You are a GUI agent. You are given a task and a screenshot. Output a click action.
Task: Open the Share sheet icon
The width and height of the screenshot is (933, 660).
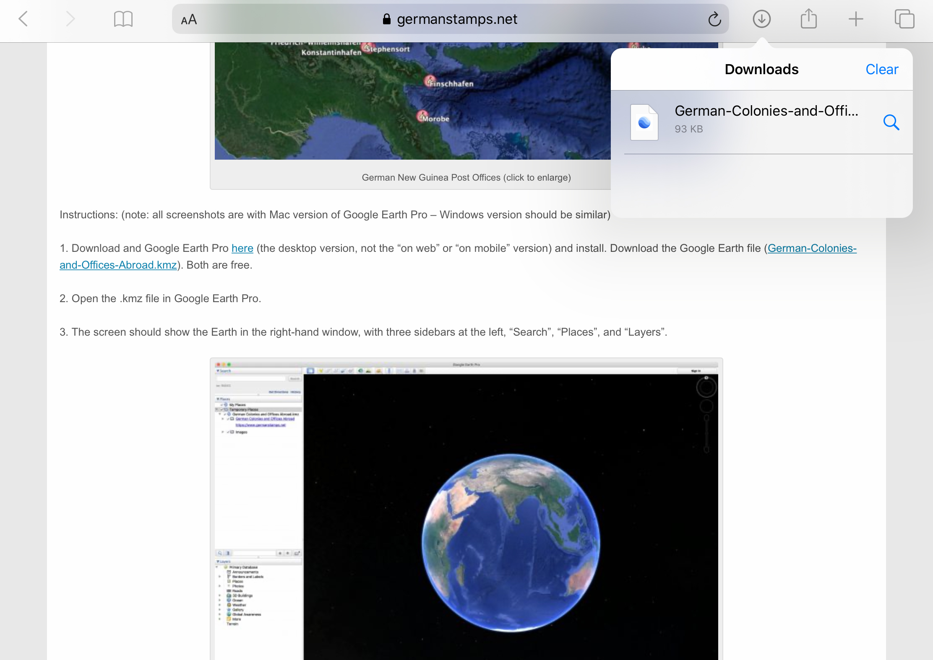[x=808, y=19]
